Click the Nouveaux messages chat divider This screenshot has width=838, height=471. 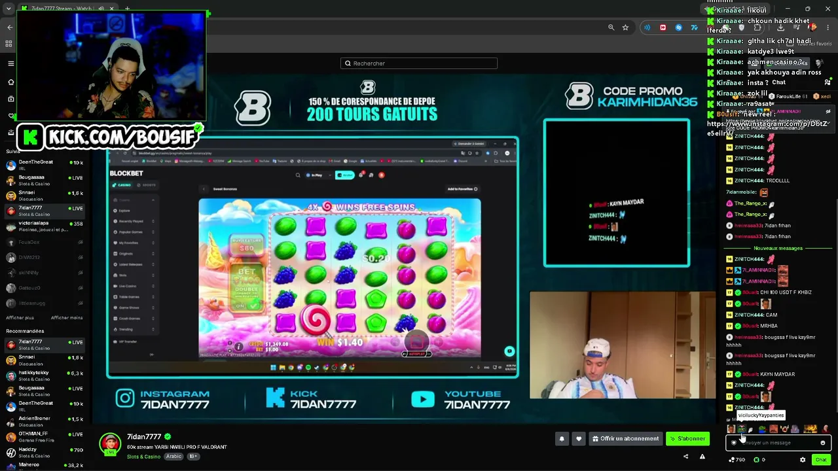coord(778,248)
